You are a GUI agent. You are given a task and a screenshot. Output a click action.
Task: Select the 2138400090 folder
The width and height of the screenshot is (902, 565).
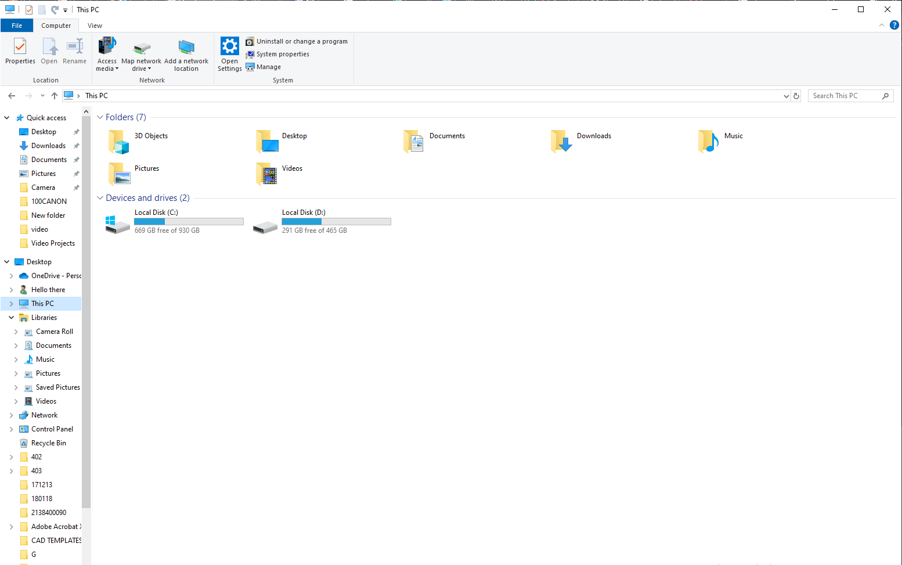point(49,513)
